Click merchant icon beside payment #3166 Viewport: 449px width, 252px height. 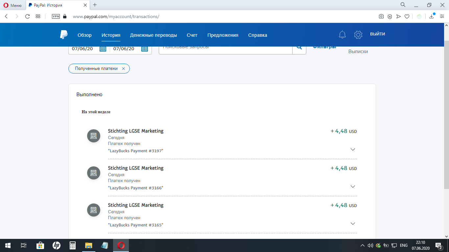pyautogui.click(x=94, y=173)
